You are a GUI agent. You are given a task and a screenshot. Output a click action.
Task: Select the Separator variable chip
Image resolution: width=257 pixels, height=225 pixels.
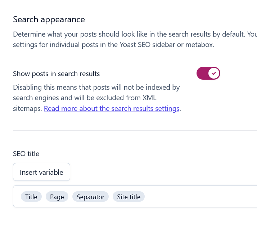[90, 197]
